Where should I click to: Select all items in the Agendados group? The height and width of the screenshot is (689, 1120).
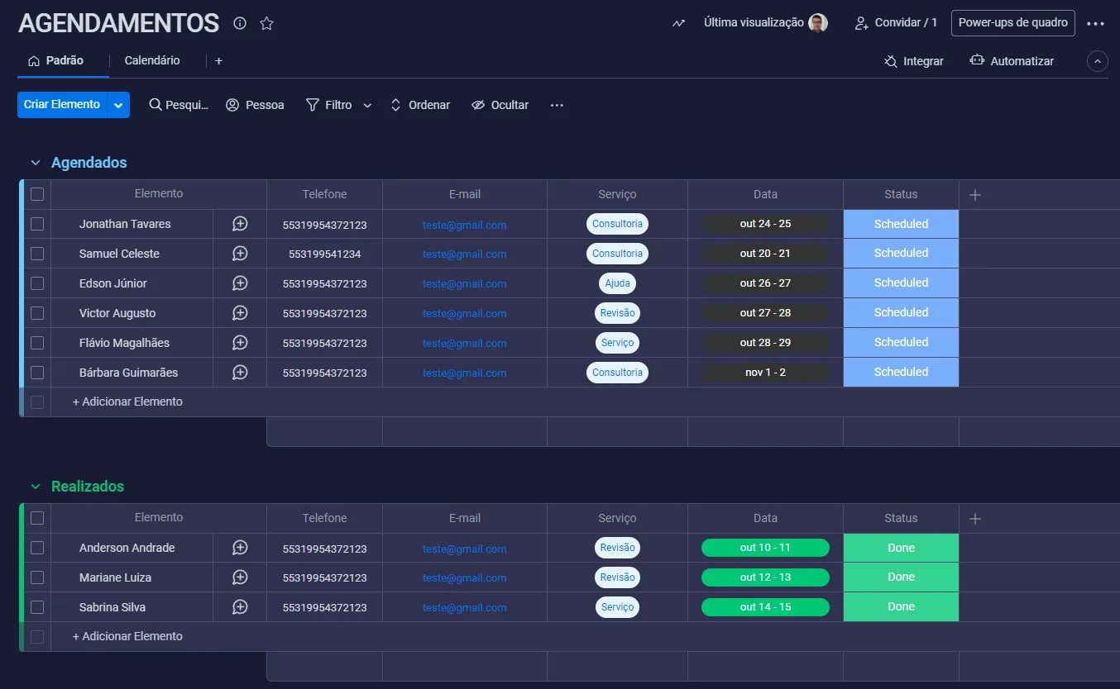pyautogui.click(x=37, y=194)
